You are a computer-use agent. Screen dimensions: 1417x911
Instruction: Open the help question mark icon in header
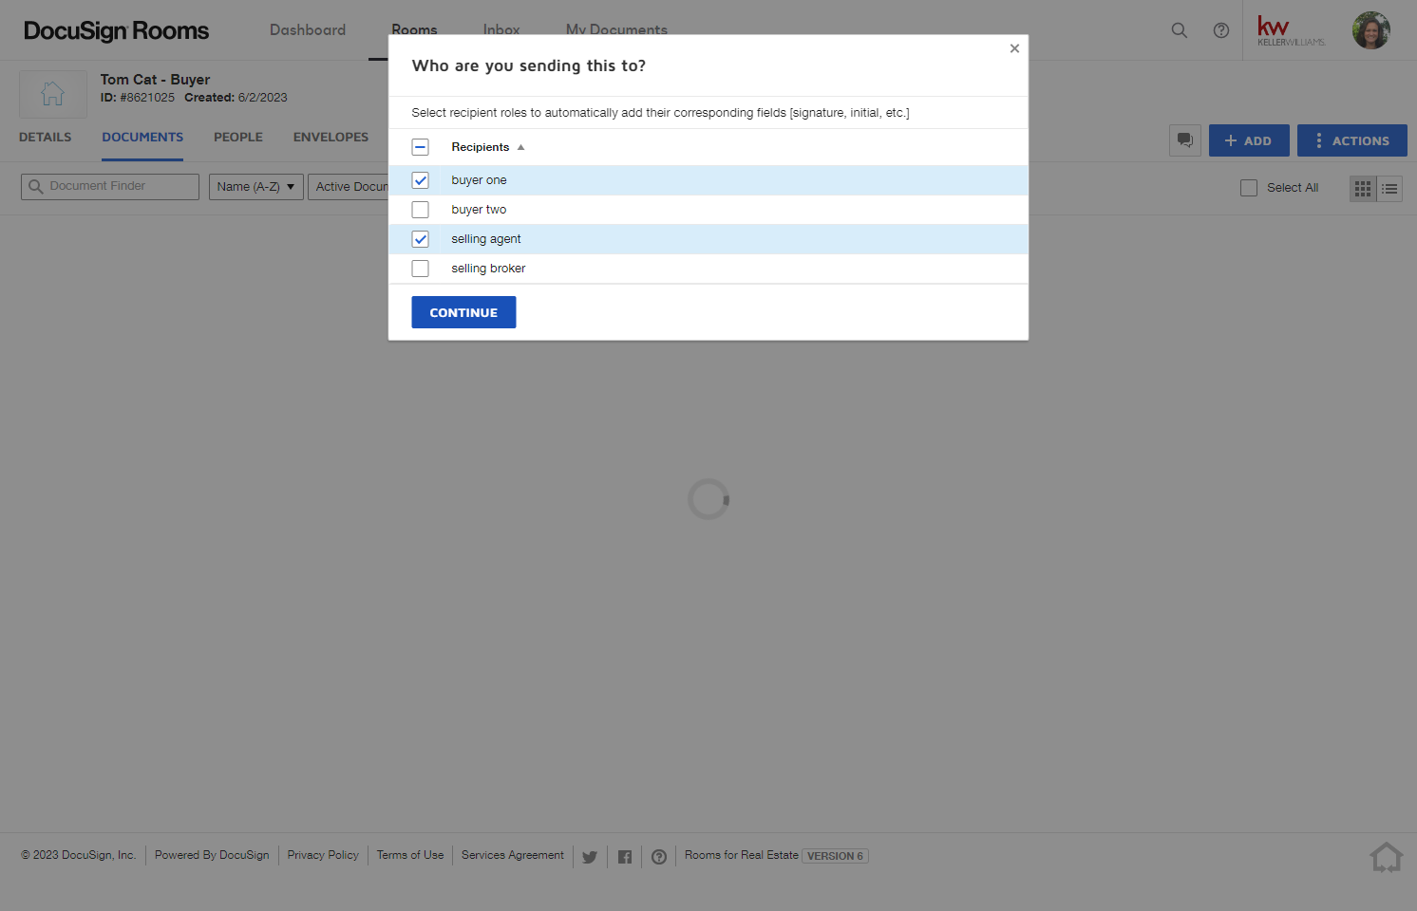click(1221, 30)
